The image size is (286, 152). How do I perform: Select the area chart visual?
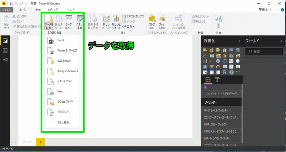point(212,56)
